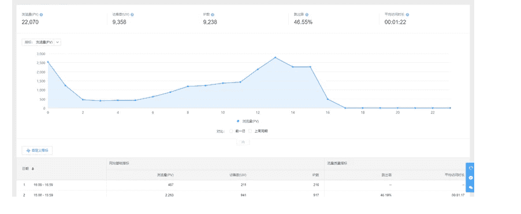521x214 pixels.
Task: Click the 941 visitors cell
Action: tap(244, 195)
